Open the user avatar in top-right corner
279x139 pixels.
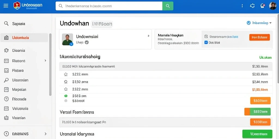click(x=272, y=6)
